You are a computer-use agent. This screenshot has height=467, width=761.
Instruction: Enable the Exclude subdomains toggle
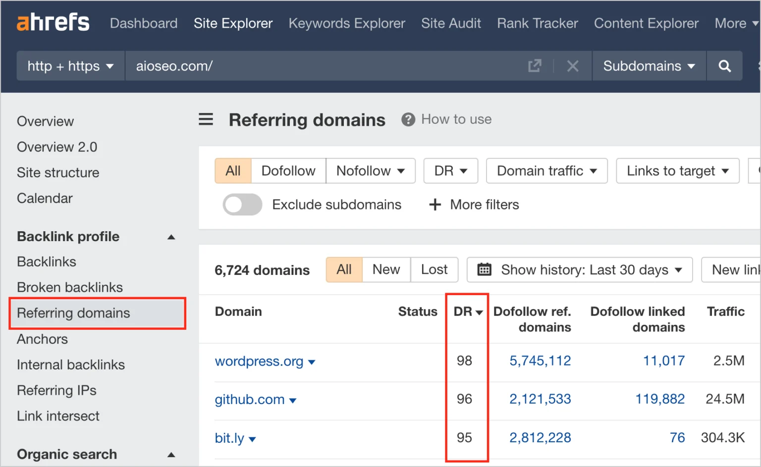click(x=242, y=205)
